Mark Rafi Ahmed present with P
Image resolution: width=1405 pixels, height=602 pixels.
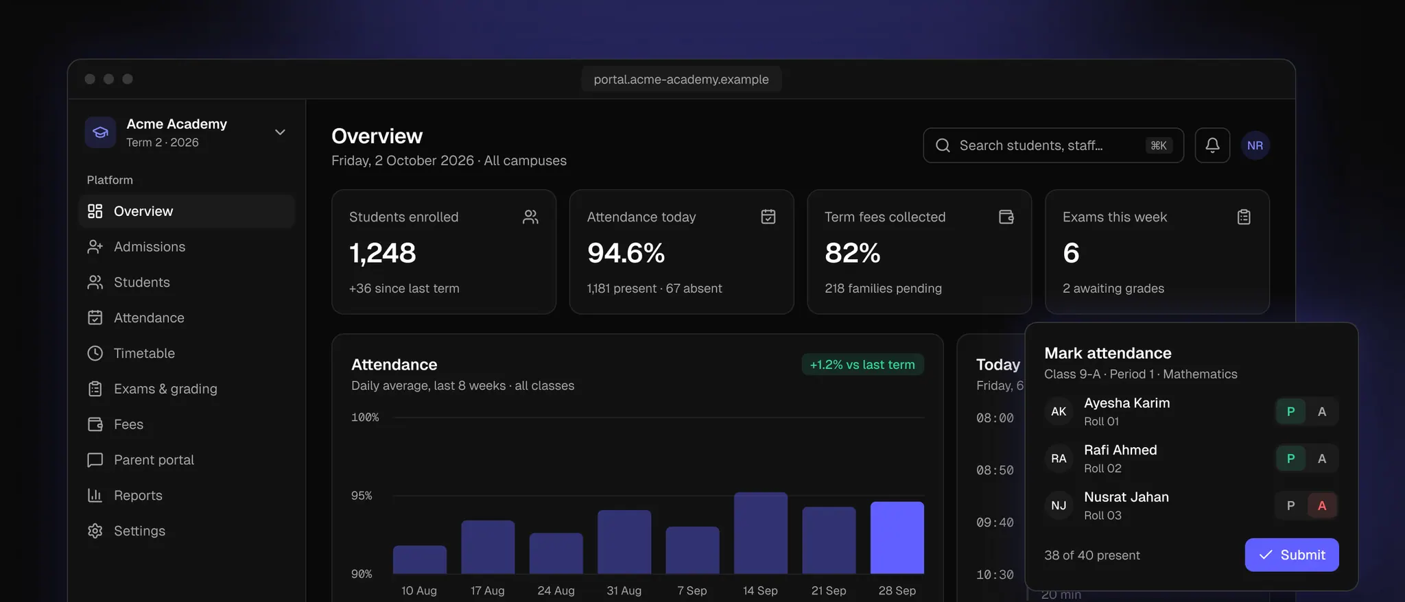pyautogui.click(x=1290, y=459)
